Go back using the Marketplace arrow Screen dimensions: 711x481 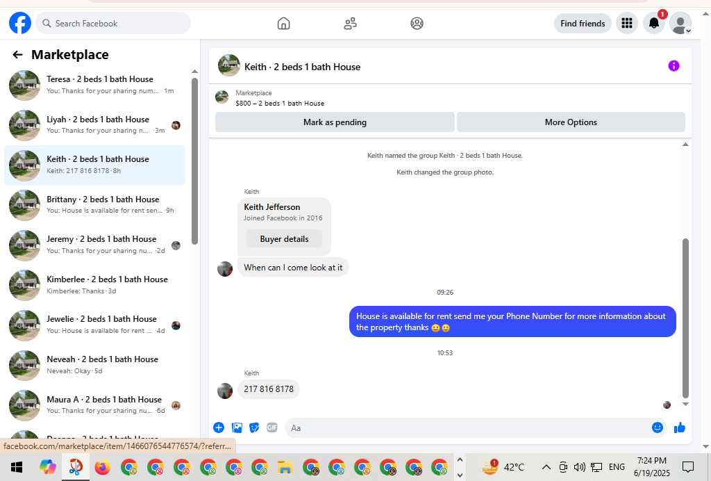[x=17, y=55]
